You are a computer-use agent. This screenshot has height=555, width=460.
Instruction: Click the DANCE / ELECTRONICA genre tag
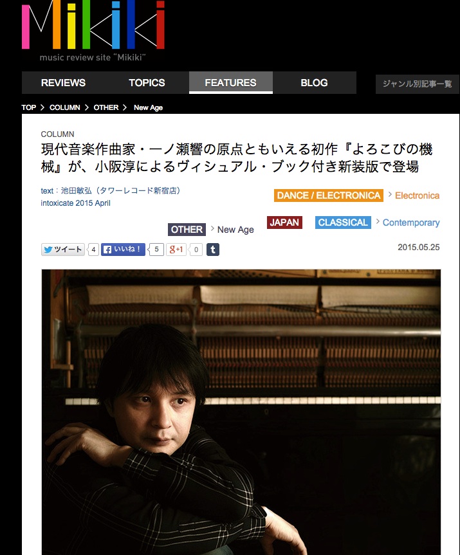(x=329, y=196)
